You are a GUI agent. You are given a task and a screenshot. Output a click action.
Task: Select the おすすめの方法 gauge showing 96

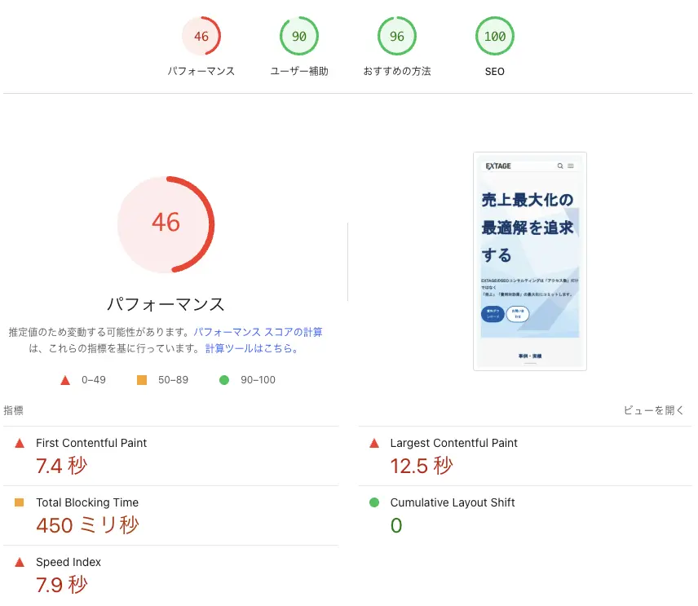coord(397,36)
